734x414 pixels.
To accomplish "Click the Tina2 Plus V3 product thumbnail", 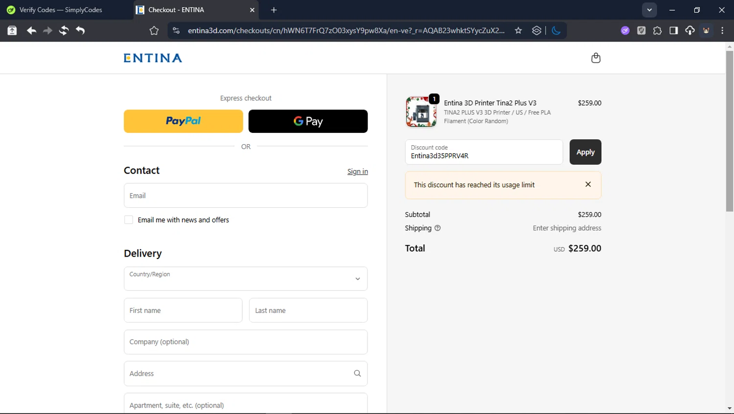I will pyautogui.click(x=421, y=112).
